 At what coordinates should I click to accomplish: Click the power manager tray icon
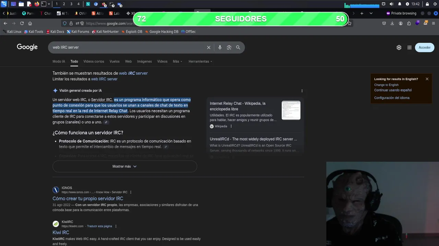pos(407,4)
